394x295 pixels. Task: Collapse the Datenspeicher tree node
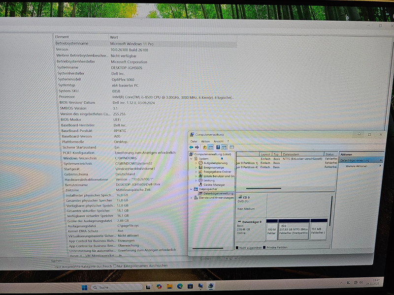click(x=192, y=189)
